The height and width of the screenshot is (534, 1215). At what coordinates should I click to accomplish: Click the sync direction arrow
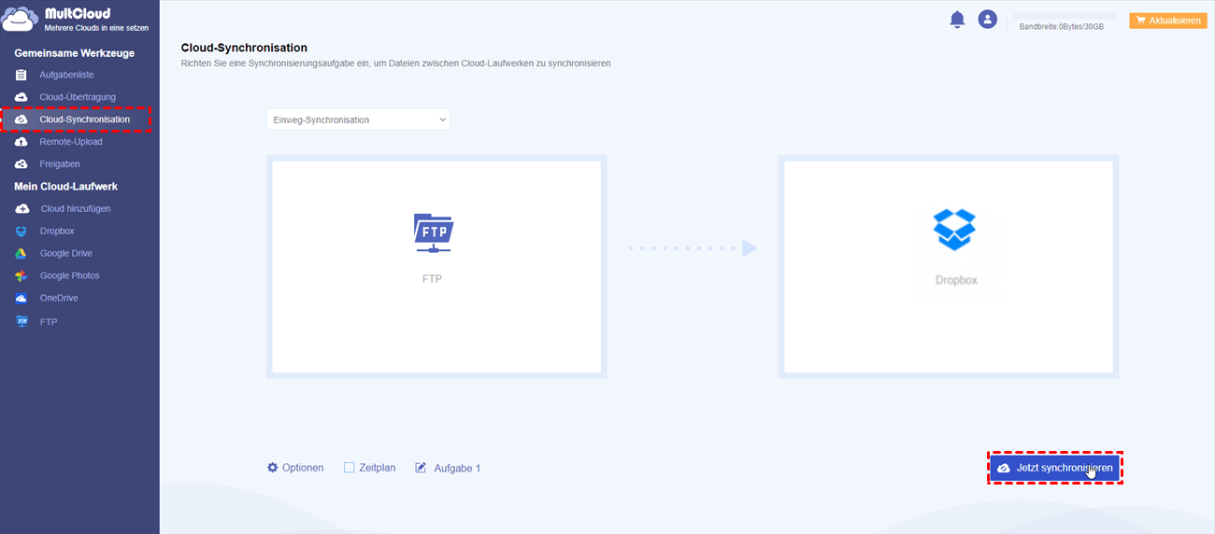(693, 248)
